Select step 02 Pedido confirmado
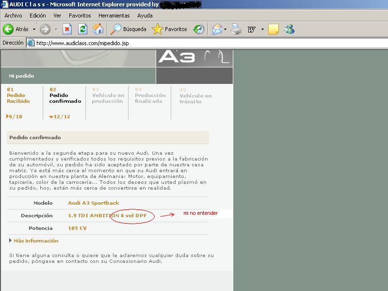Image resolution: width=388 pixels, height=291 pixels. point(65,96)
